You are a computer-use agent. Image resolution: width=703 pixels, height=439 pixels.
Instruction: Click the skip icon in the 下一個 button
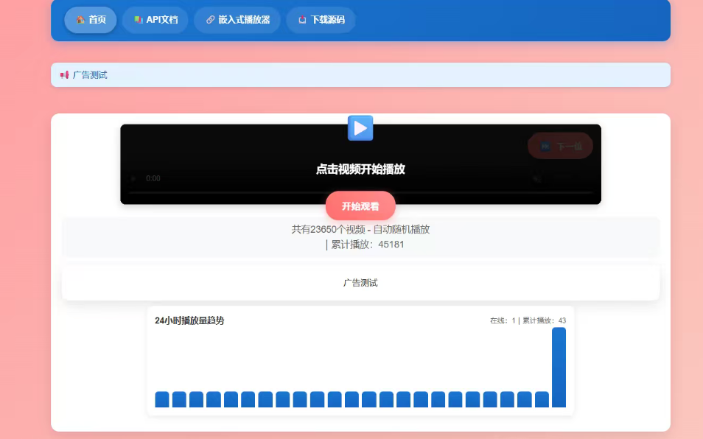coord(545,147)
